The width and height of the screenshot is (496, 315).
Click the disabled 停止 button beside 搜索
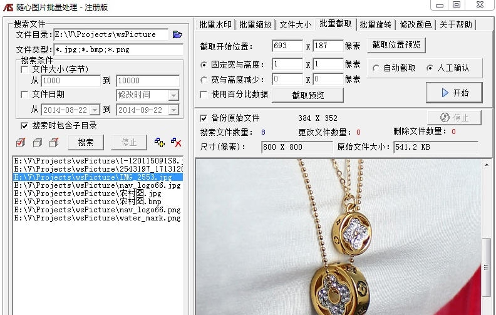(129, 142)
